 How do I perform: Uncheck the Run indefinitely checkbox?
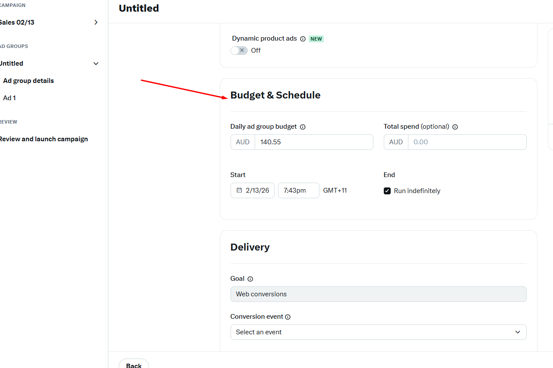coord(387,191)
